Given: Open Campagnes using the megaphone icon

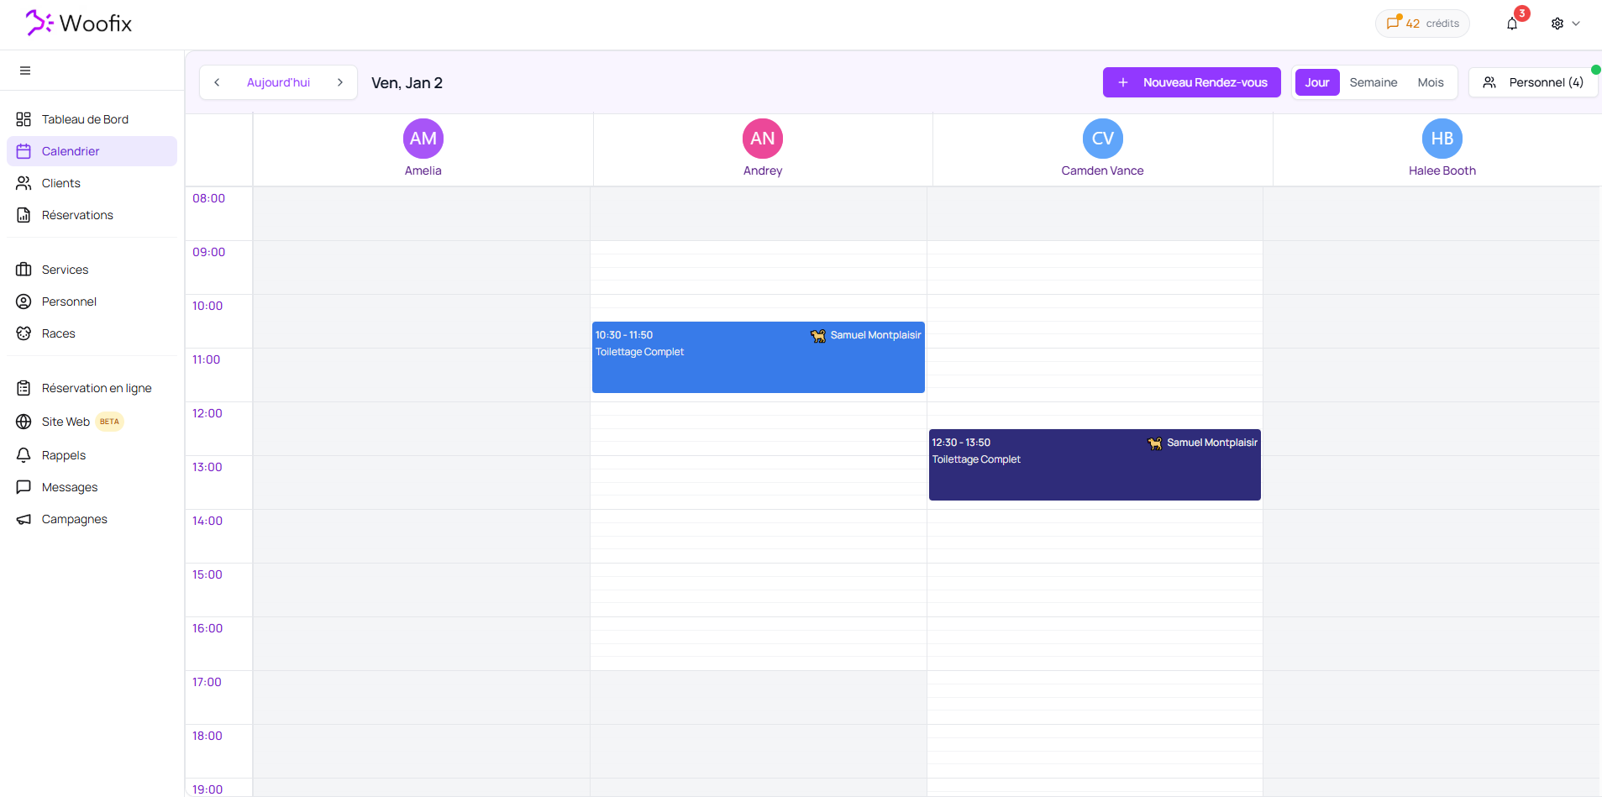Looking at the screenshot, I should pos(24,518).
